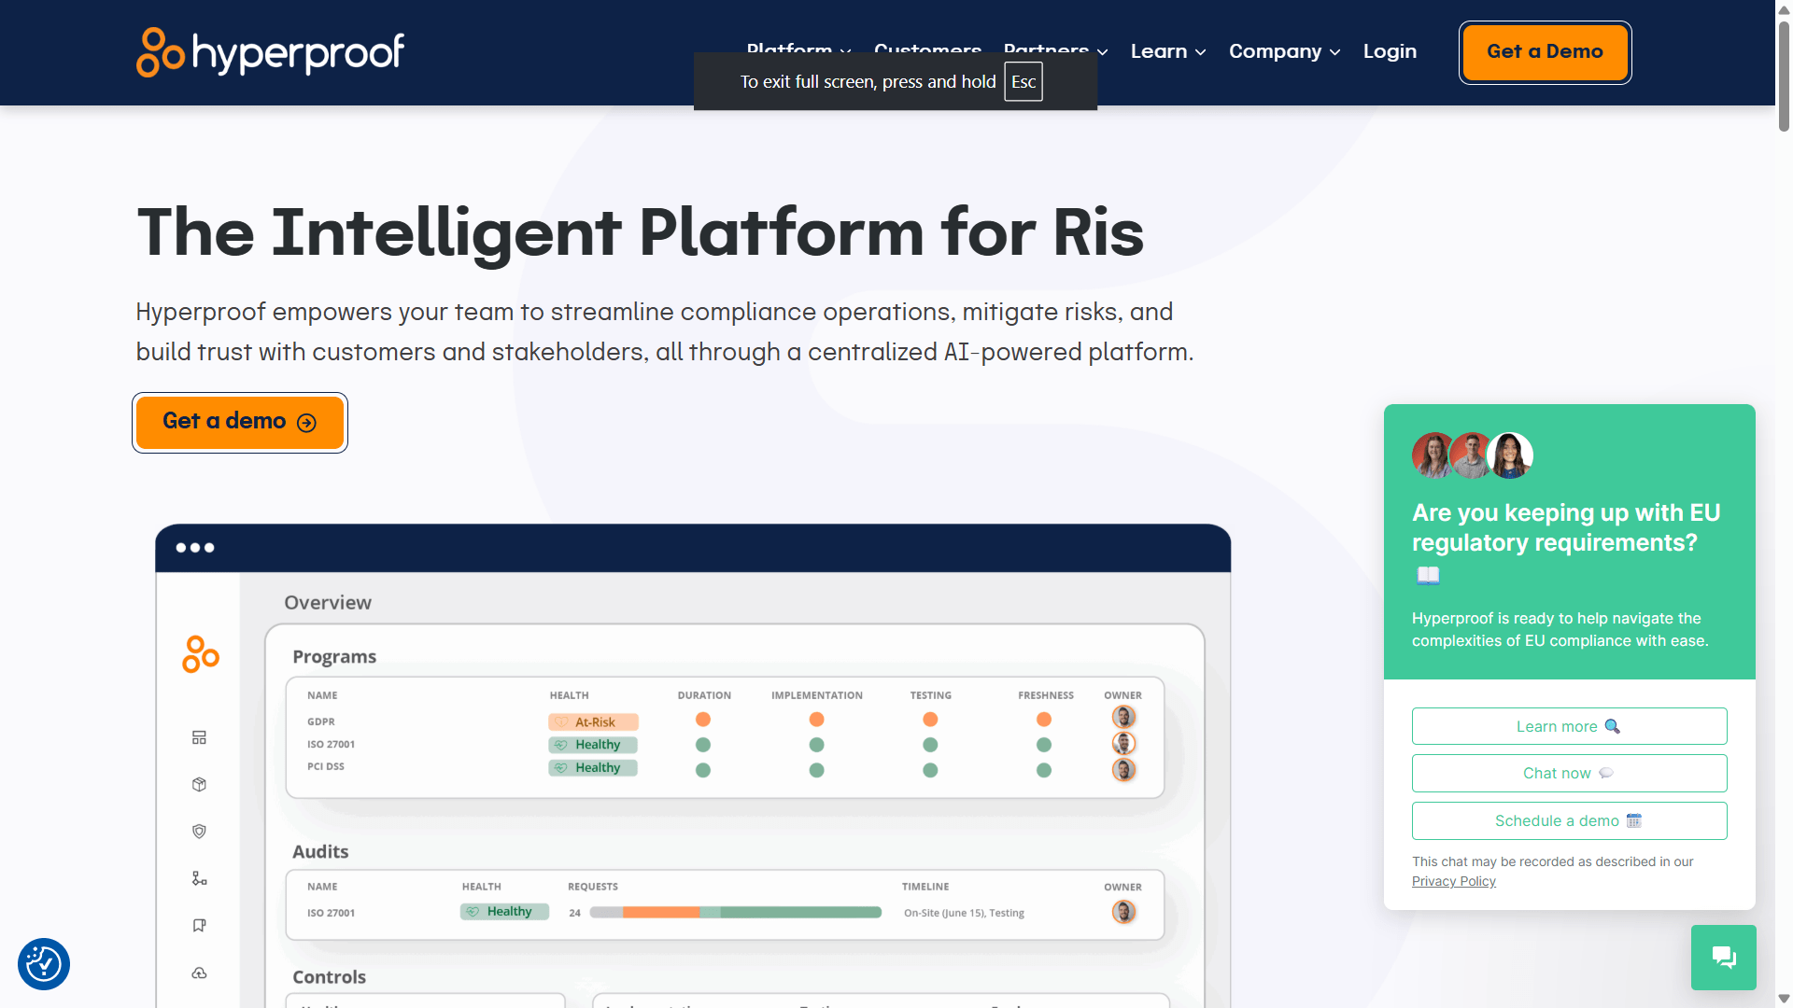Click the bookmark flag sidebar icon

tap(199, 926)
